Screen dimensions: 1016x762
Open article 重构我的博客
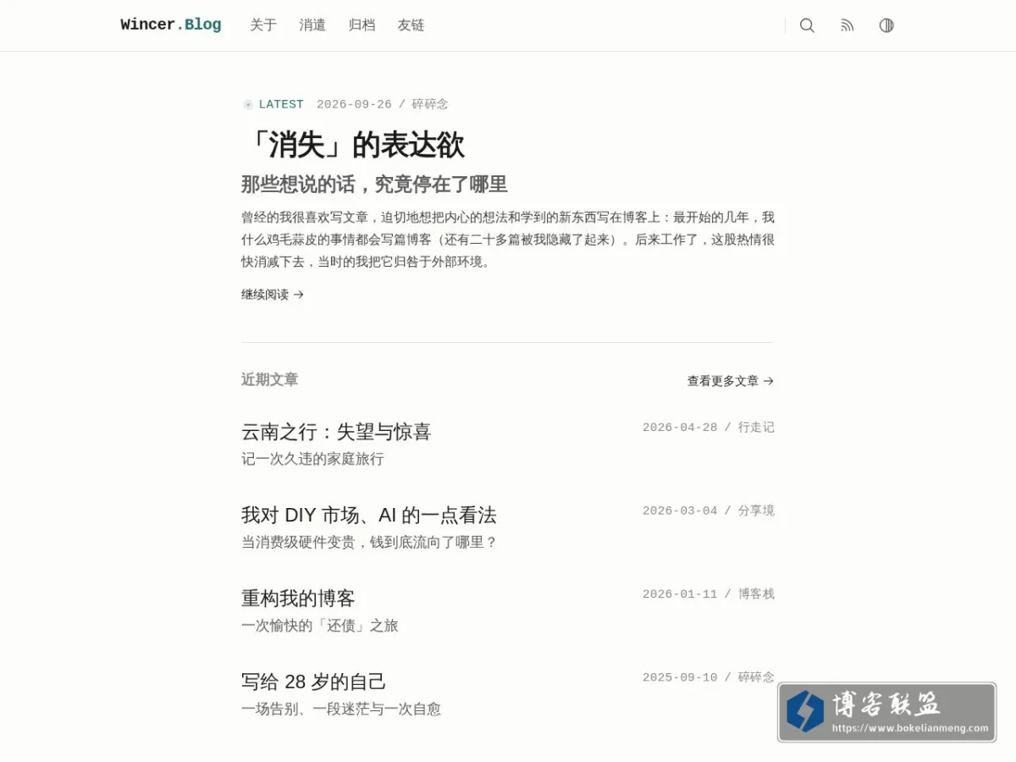coord(298,599)
